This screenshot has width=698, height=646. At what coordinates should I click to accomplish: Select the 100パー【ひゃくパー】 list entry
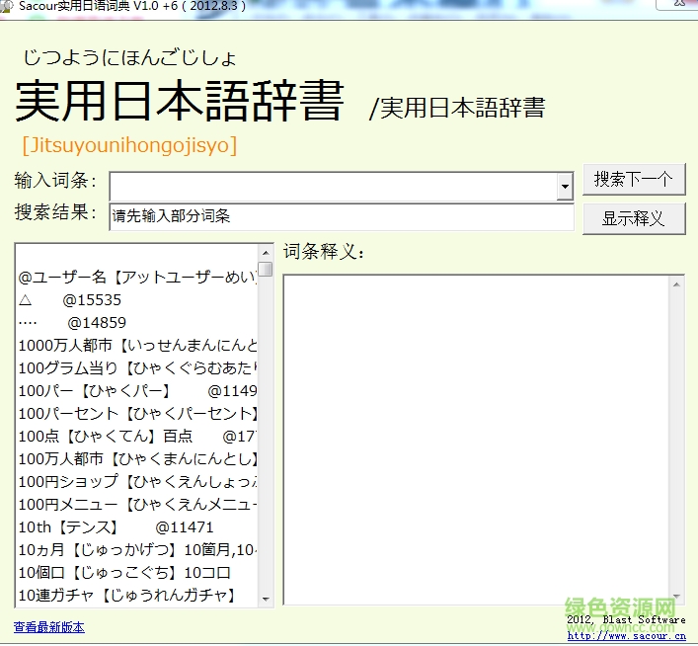[x=137, y=391]
